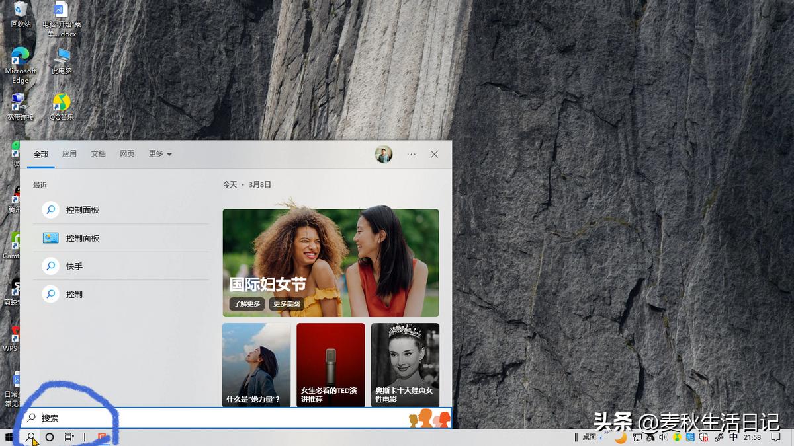The height and width of the screenshot is (446, 794).
Task: Open the three-dot options in search panel
Action: 412,154
